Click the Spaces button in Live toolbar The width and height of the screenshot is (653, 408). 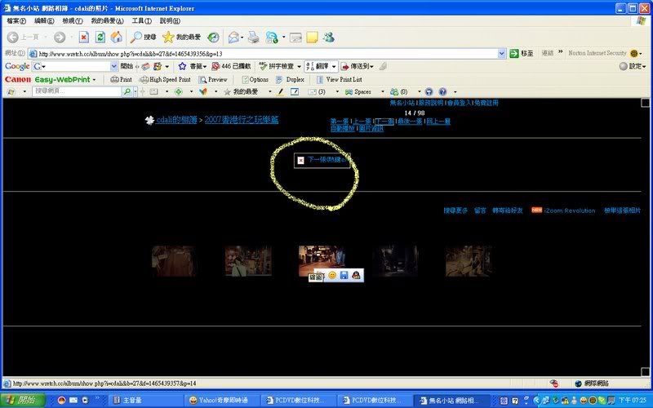358,91
